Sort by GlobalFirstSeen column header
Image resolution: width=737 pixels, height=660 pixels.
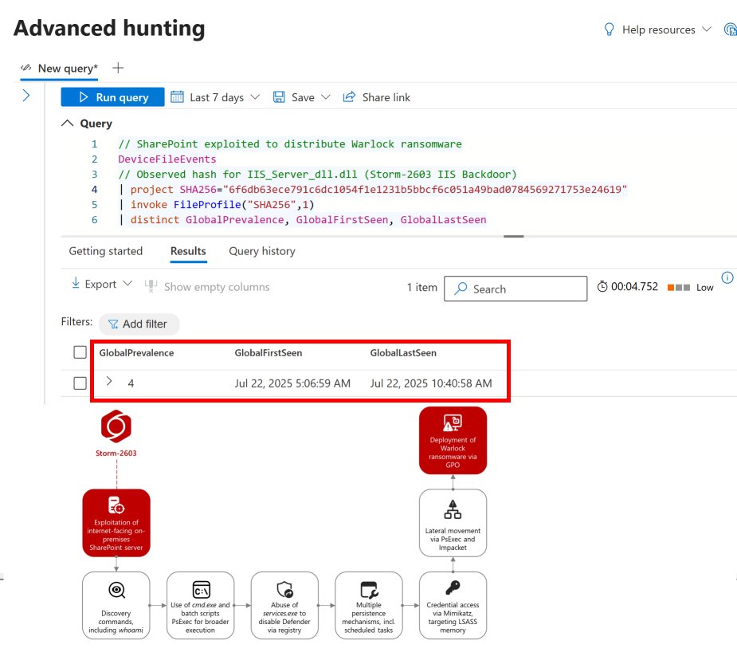click(x=269, y=352)
